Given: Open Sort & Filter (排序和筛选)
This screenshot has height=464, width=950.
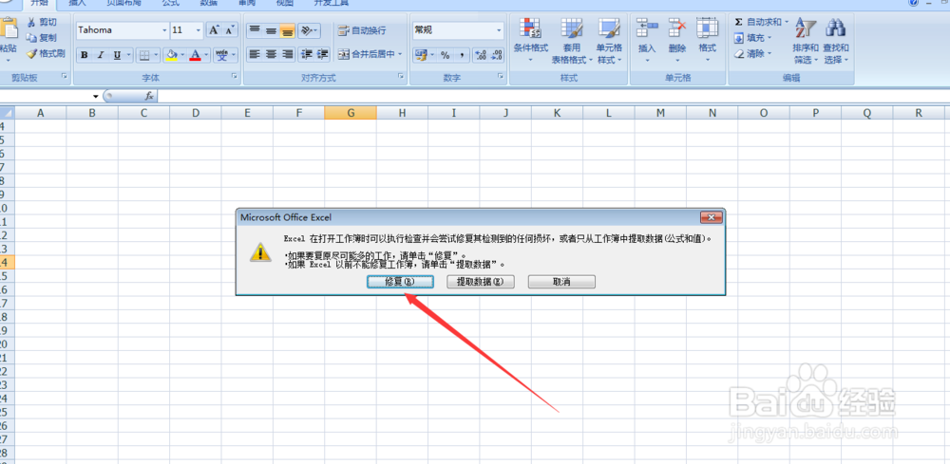Looking at the screenshot, I should [806, 40].
